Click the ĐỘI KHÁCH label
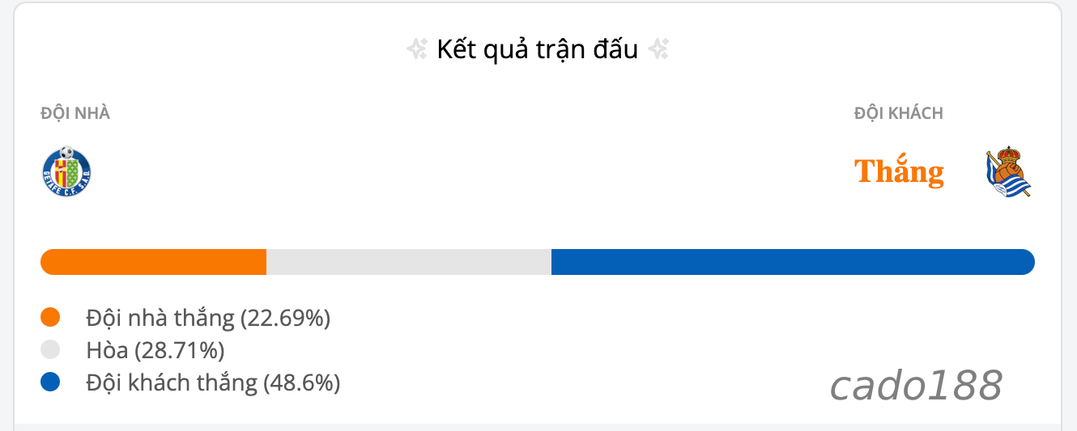This screenshot has width=1077, height=431. [899, 113]
